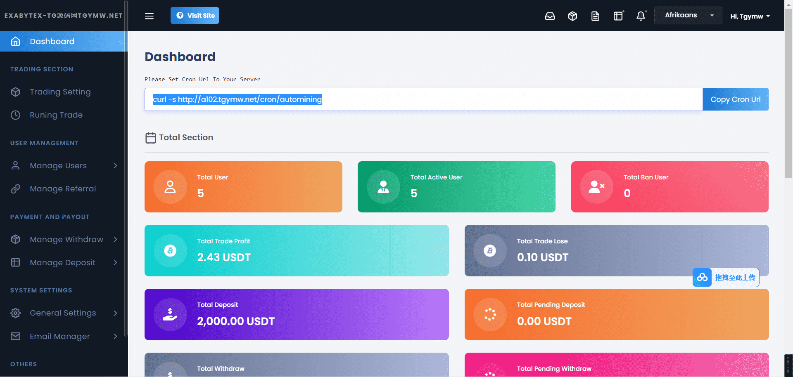Click the Visit Site button
Image resolution: width=793 pixels, height=377 pixels.
(195, 16)
